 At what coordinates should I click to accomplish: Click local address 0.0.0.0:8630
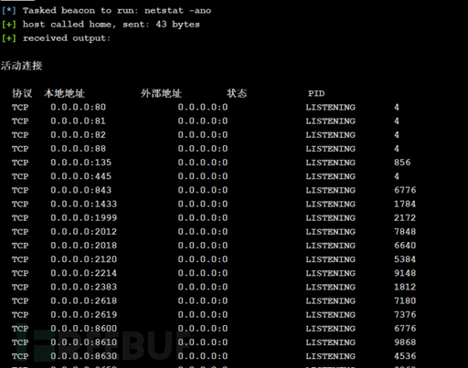pyautogui.click(x=84, y=356)
